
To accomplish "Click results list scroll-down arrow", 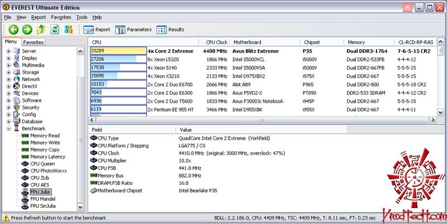I will (441, 113).
